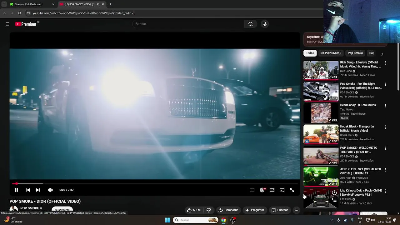Open the OBS taskbar icon
The image size is (400, 225).
coord(233,220)
